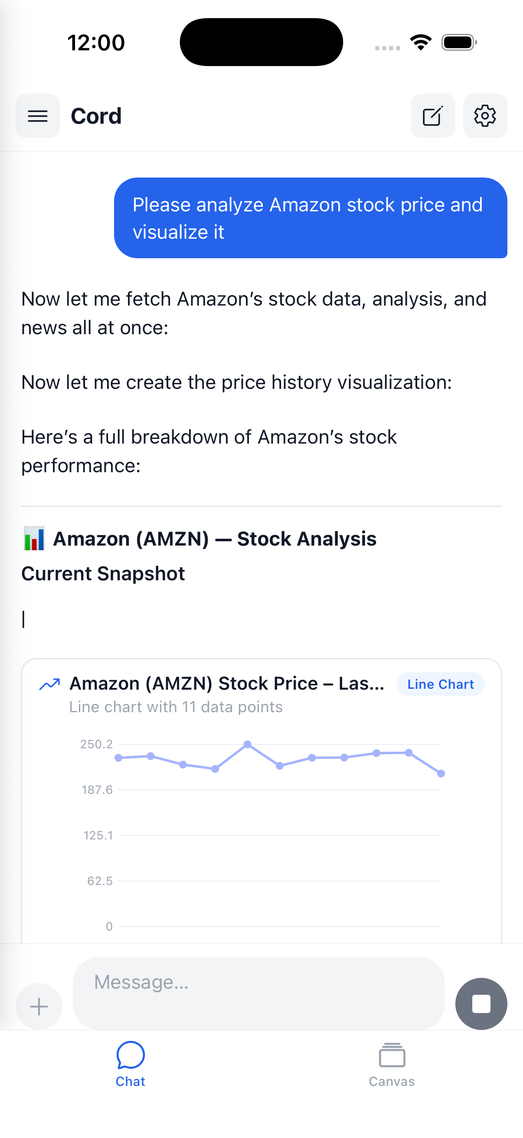Open the Amazon (AMZN) Stock Price chart title
This screenshot has height=1138, width=523.
[x=227, y=684]
